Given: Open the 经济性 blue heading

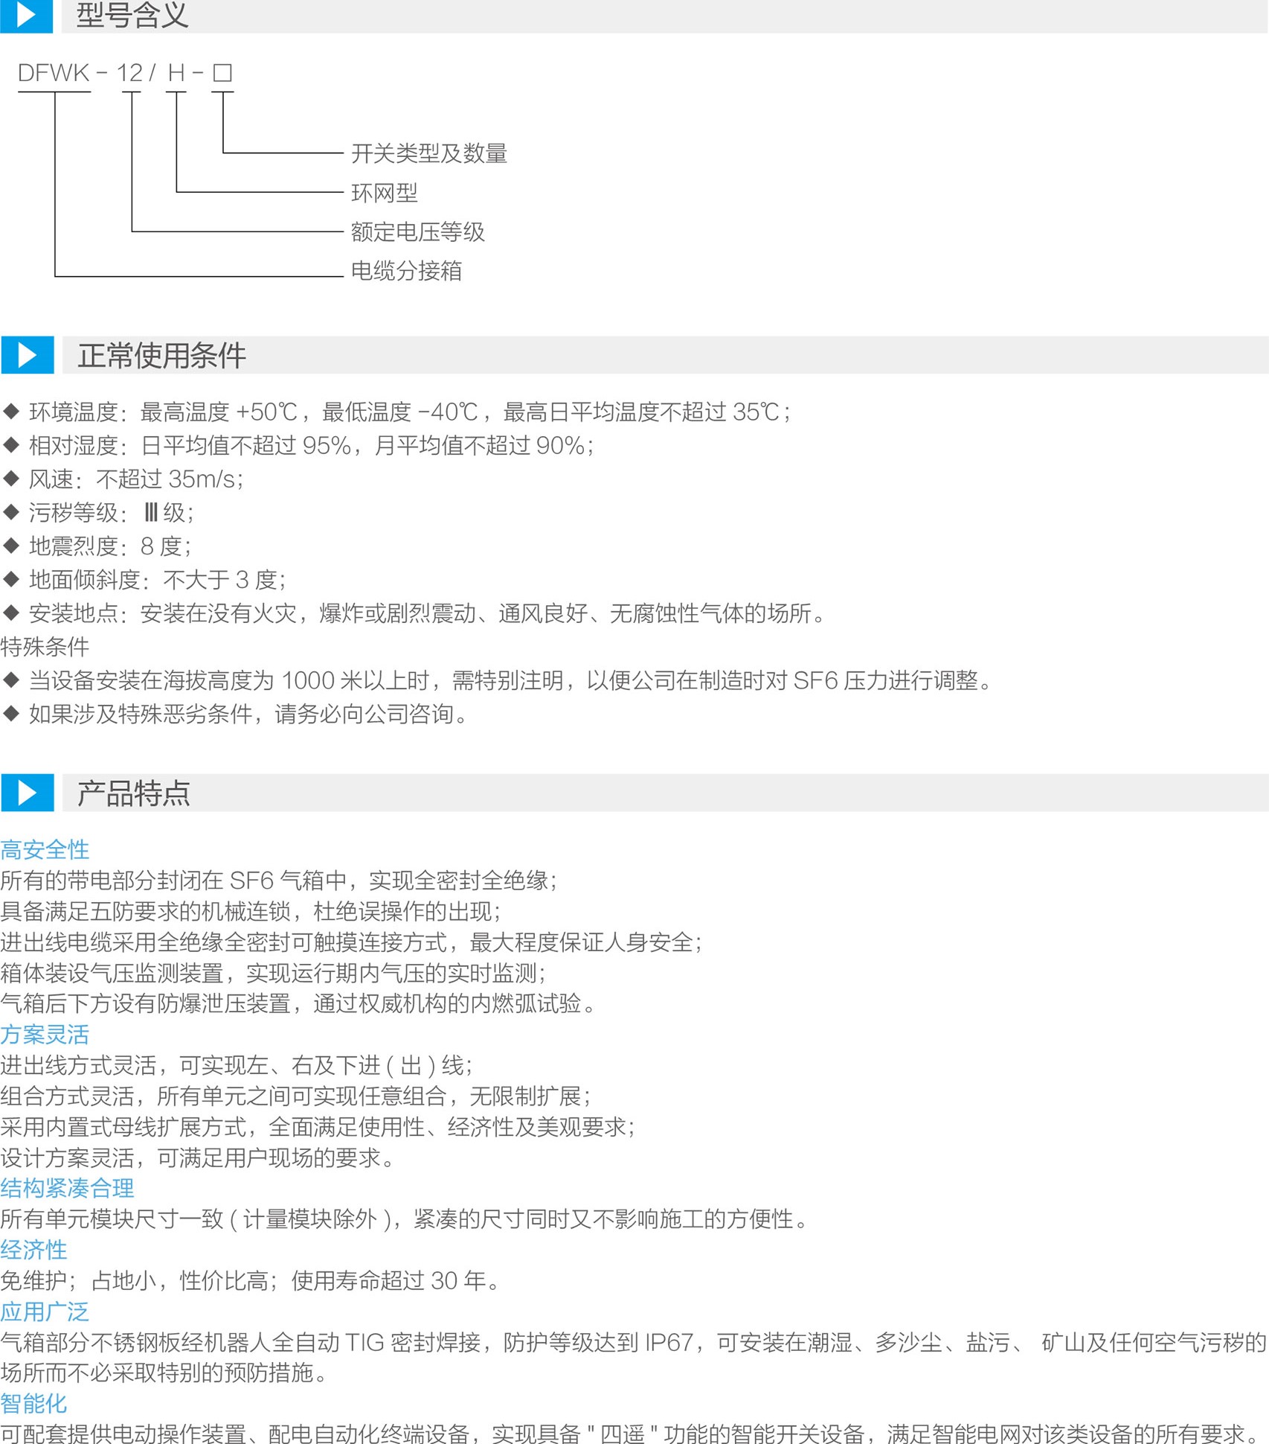Looking at the screenshot, I should click(x=33, y=1250).
